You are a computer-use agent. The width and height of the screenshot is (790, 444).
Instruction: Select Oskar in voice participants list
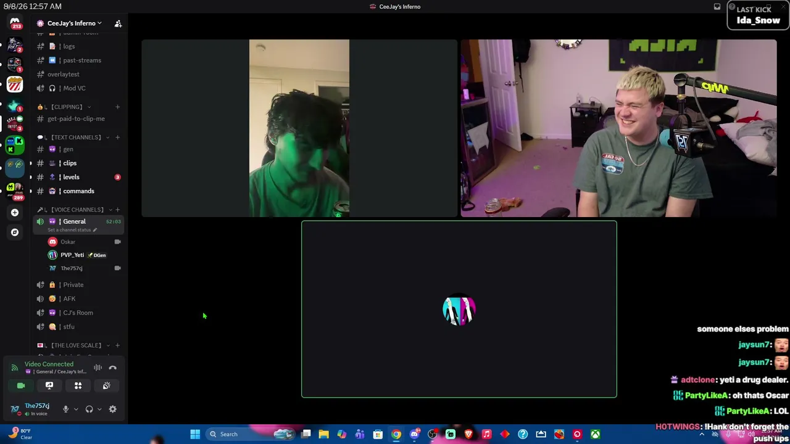tap(84, 242)
